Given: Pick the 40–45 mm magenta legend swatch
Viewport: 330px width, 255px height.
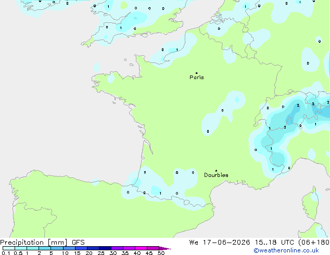Looking at the screenshot, I should click(x=141, y=248).
